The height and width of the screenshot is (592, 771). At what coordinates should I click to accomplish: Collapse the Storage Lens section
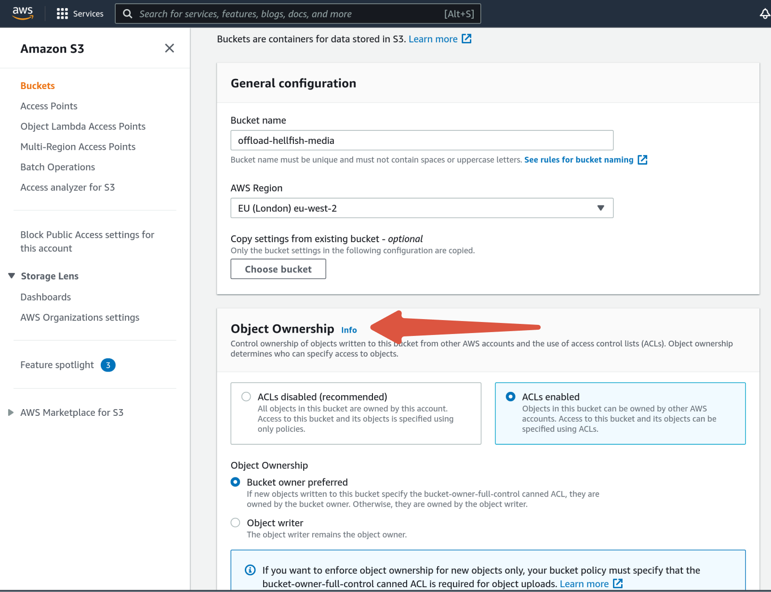pyautogui.click(x=11, y=276)
